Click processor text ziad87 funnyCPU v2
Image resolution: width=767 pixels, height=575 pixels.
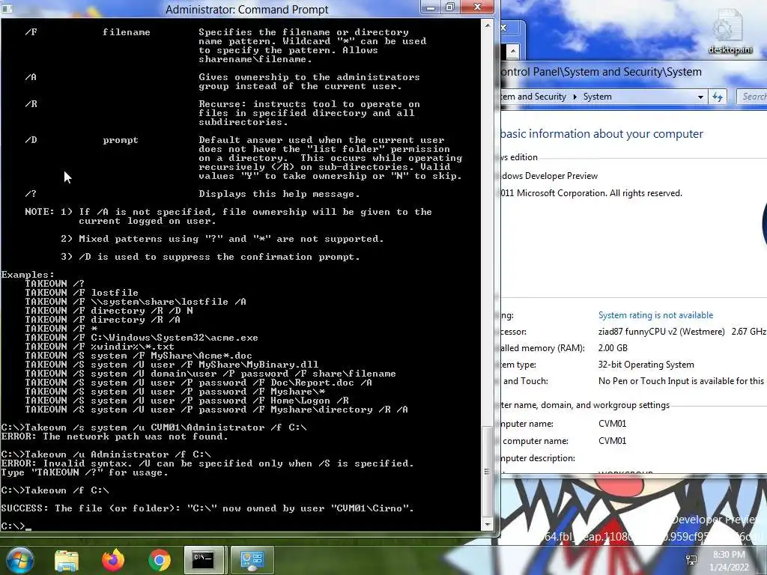click(661, 332)
